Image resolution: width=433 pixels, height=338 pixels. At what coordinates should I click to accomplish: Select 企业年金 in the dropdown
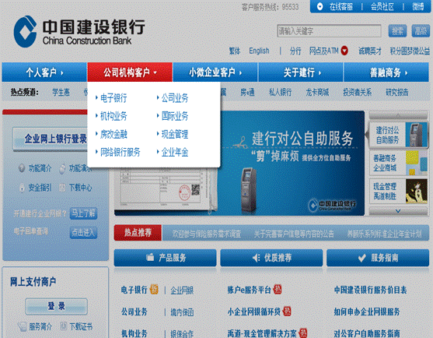tap(175, 152)
